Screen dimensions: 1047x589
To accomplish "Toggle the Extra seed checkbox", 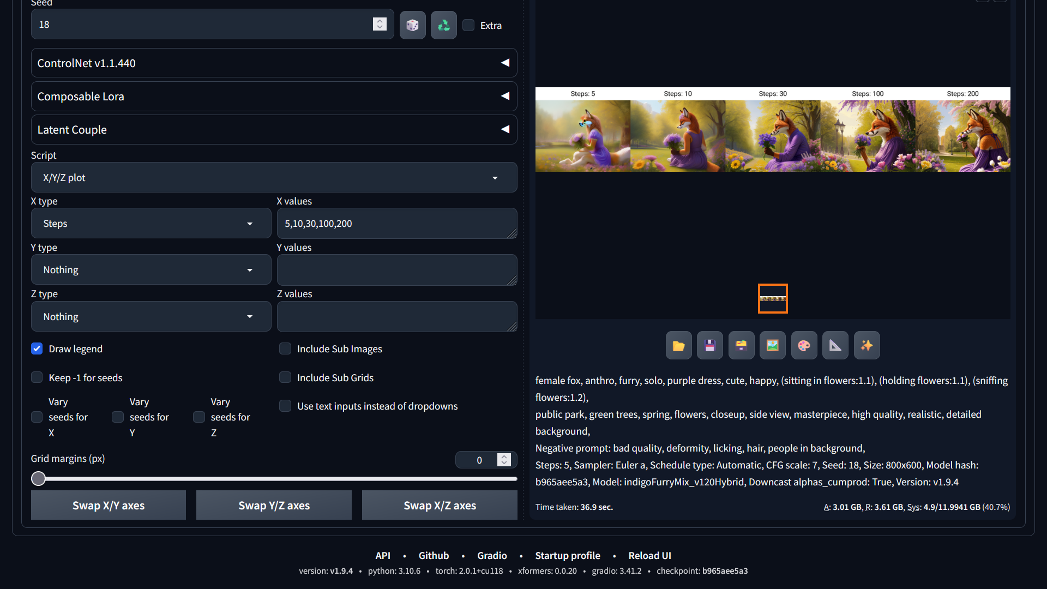I will (468, 25).
